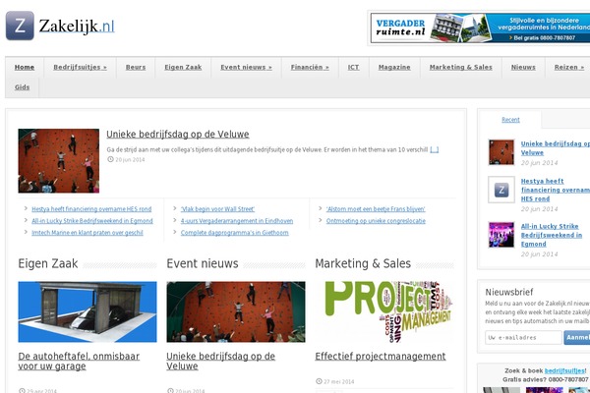Click the Nieuwsbrief heading
The width and height of the screenshot is (590, 393).
[509, 292]
